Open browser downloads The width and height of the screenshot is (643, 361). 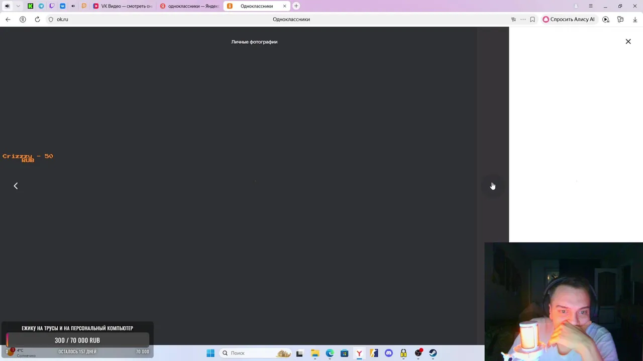[635, 20]
